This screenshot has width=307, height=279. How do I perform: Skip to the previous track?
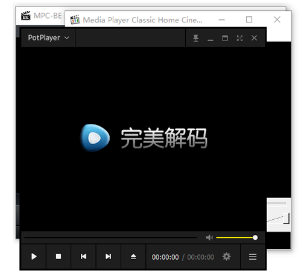click(x=83, y=257)
